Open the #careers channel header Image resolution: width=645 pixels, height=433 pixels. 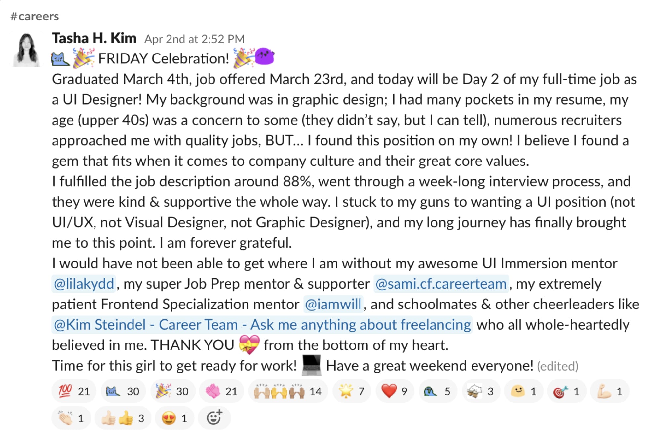point(35,16)
